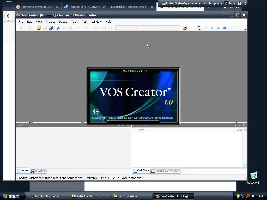The image size is (267, 200).
Task: Click United States-International keyboard language bar item
Action: tap(181, 3)
